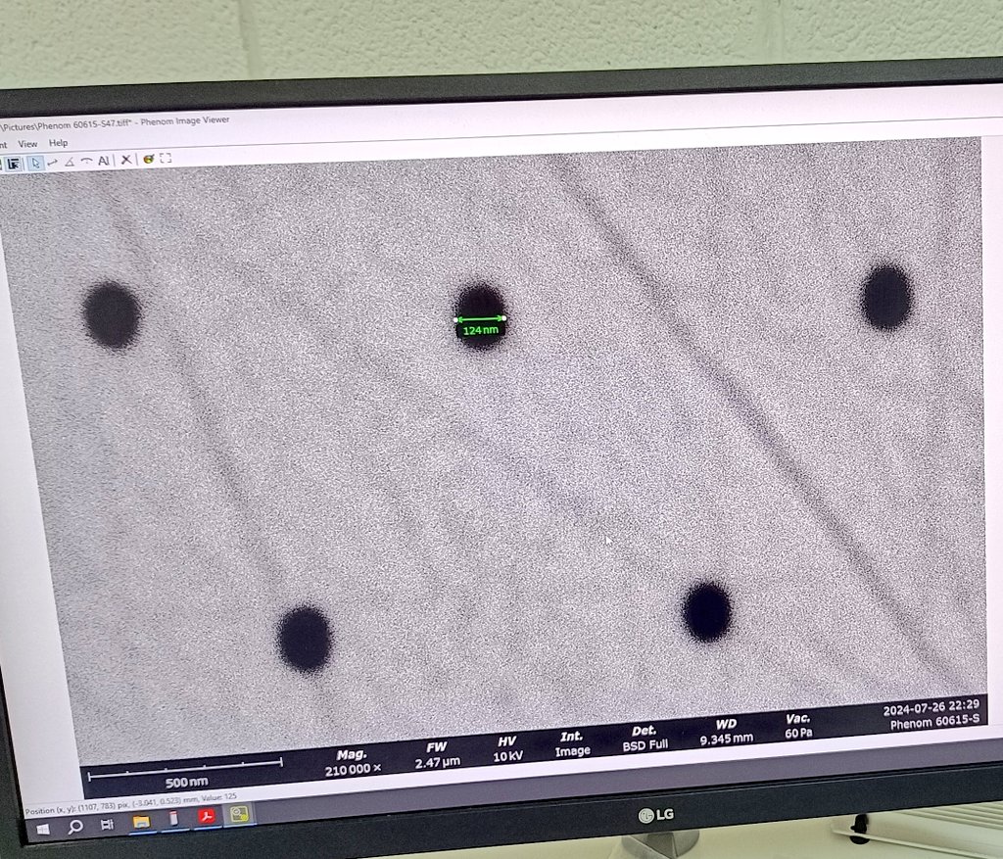Viewport: 1003px width, 859px height.
Task: Click the HV value 10 kV
Action: 508,757
